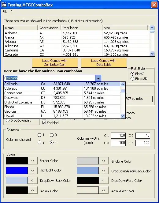Click Load Combo with ComboBoxItem button
The width and height of the screenshot is (159, 203).
[x=55, y=63]
